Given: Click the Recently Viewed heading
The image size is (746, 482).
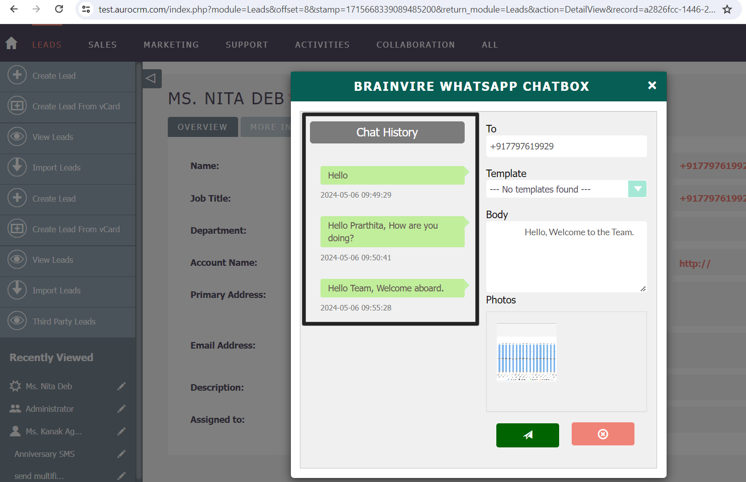Looking at the screenshot, I should click(x=51, y=358).
